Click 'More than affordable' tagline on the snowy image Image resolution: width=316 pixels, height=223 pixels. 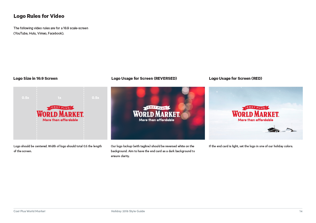pyautogui.click(x=256, y=120)
